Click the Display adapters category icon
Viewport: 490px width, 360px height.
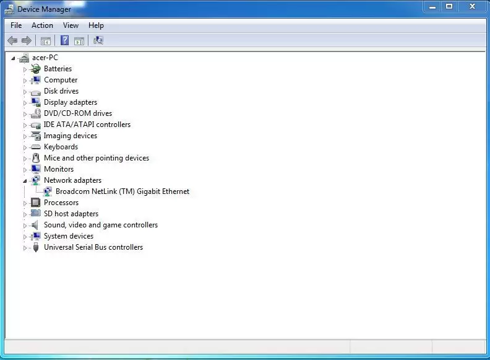coord(36,102)
